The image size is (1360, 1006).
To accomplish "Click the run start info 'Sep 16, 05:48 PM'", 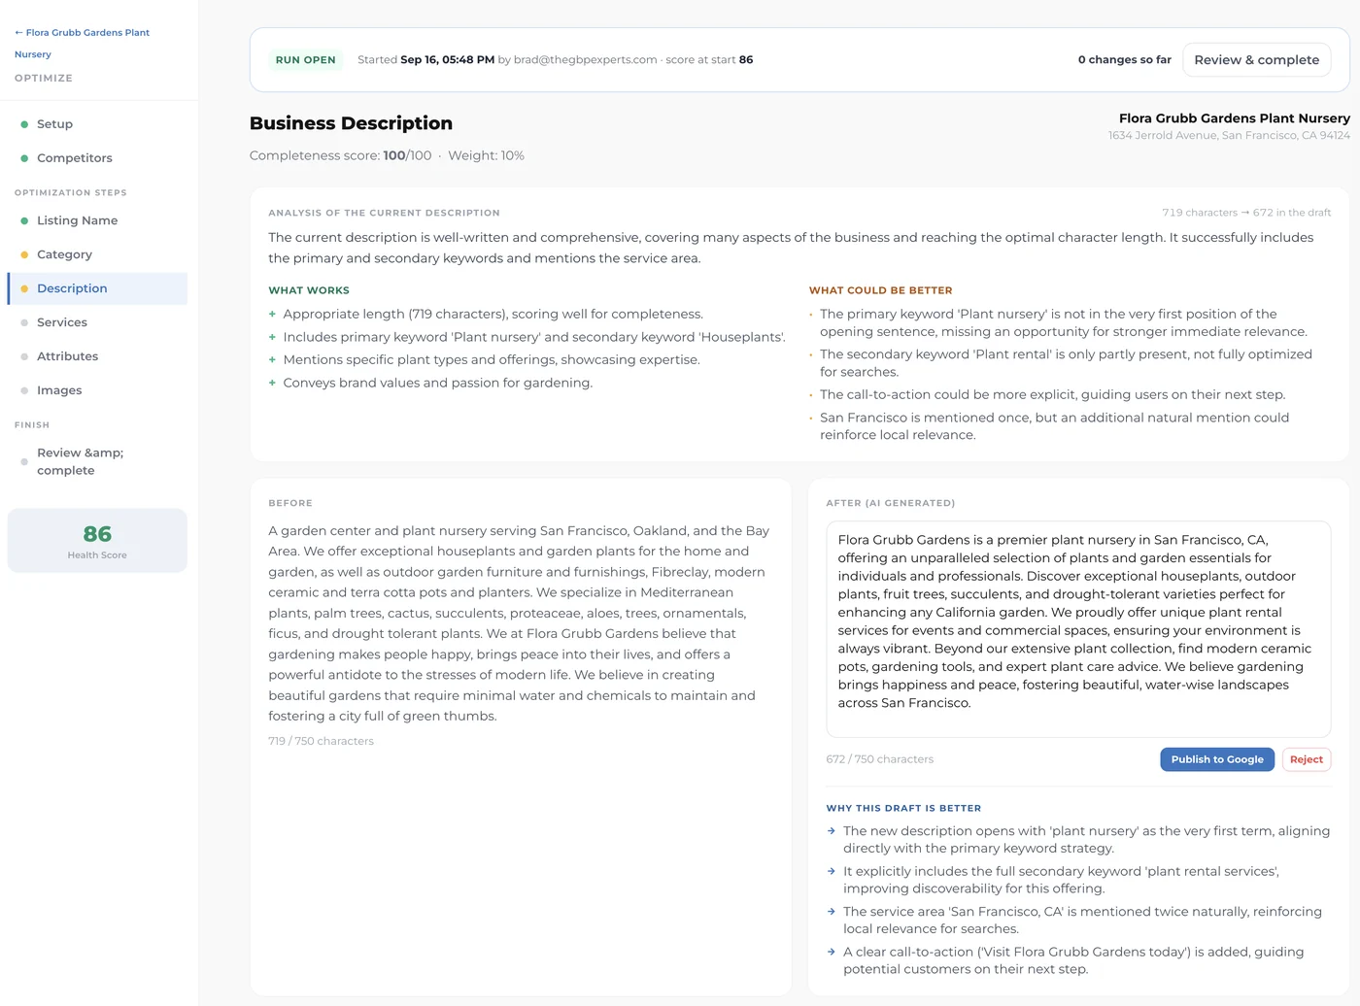I will click(x=448, y=60).
